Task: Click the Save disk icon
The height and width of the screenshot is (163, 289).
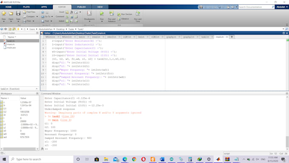Action: coord(18,13)
